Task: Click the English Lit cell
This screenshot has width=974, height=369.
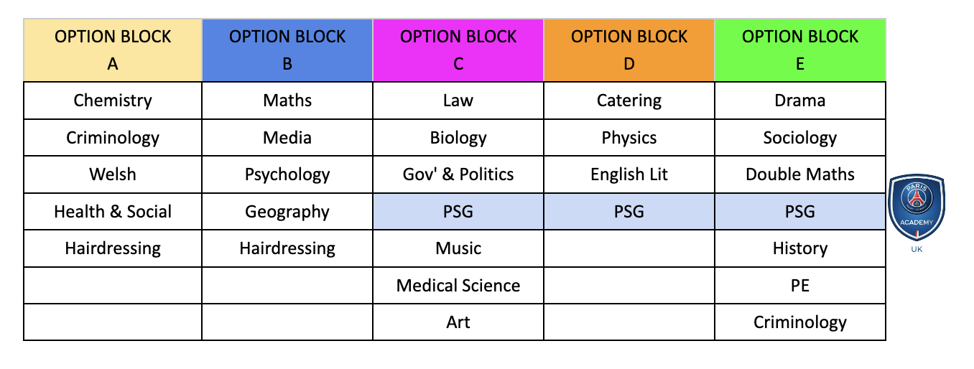Action: tap(629, 174)
